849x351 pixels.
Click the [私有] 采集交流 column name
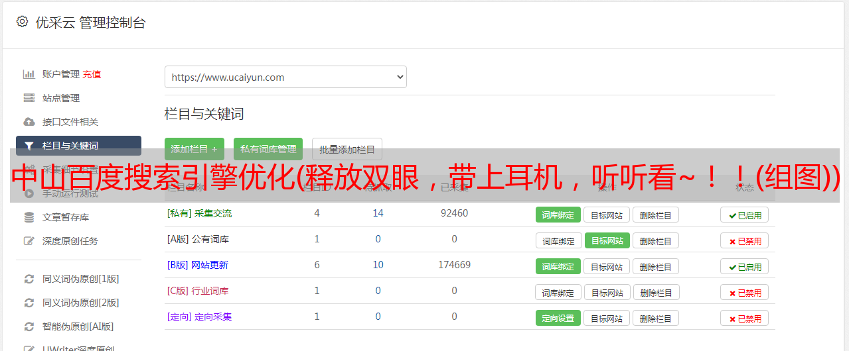[199, 213]
